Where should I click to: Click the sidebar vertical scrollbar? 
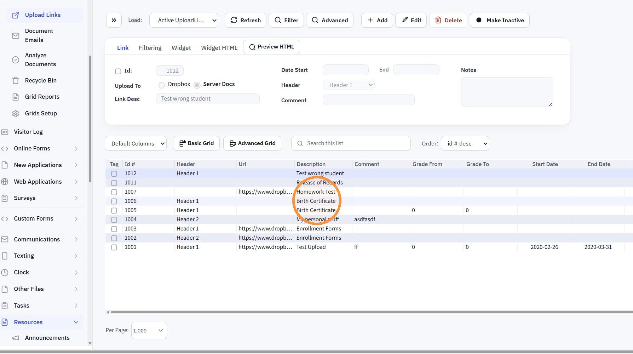(x=90, y=119)
